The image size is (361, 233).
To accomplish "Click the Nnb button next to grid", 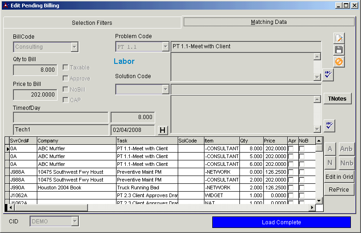I will [346, 163].
